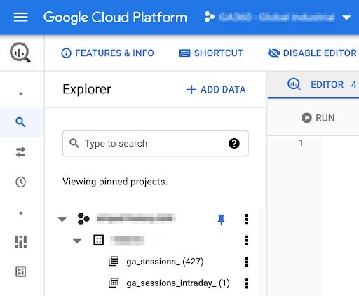Click the Explorer panel heading
359x296 pixels.
87,89
